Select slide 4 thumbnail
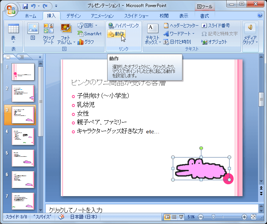 pos(23,136)
